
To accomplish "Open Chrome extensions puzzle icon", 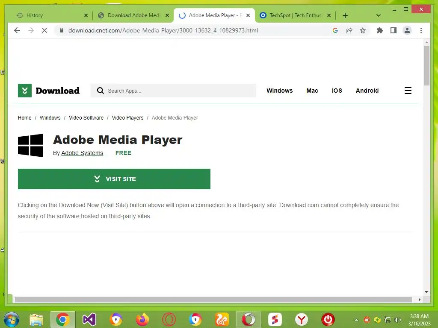I will [x=380, y=30].
